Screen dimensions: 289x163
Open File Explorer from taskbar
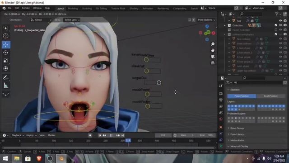pos(17,158)
